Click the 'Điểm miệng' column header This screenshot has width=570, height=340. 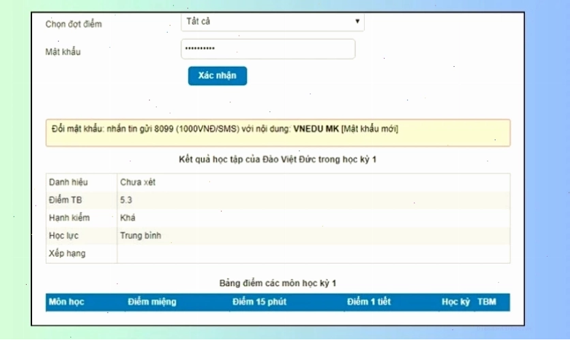click(x=152, y=302)
